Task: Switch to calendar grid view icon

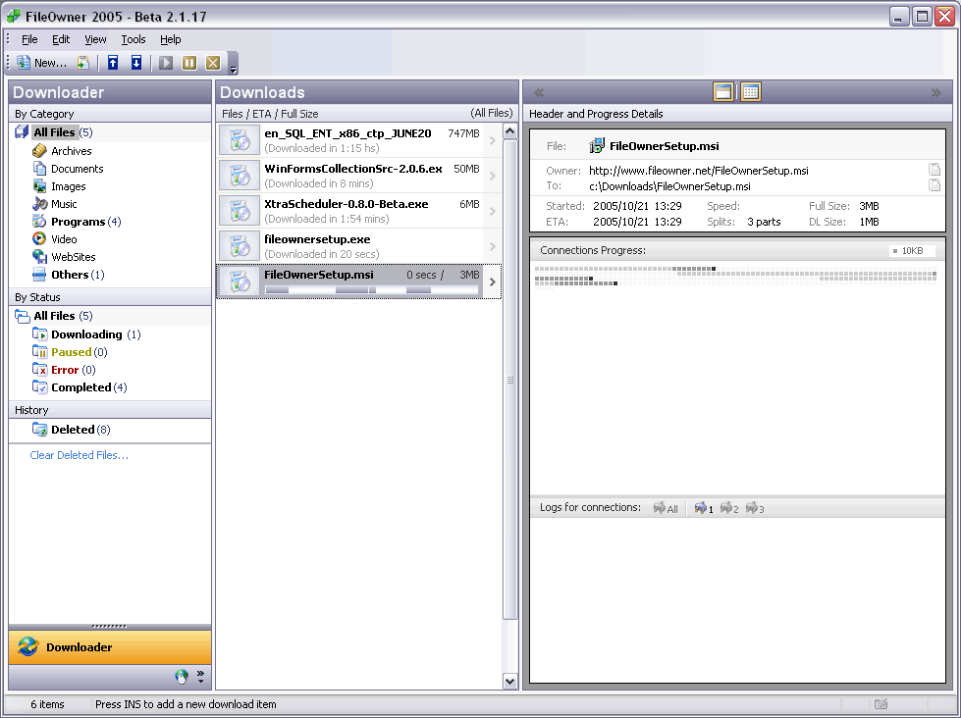Action: click(750, 92)
